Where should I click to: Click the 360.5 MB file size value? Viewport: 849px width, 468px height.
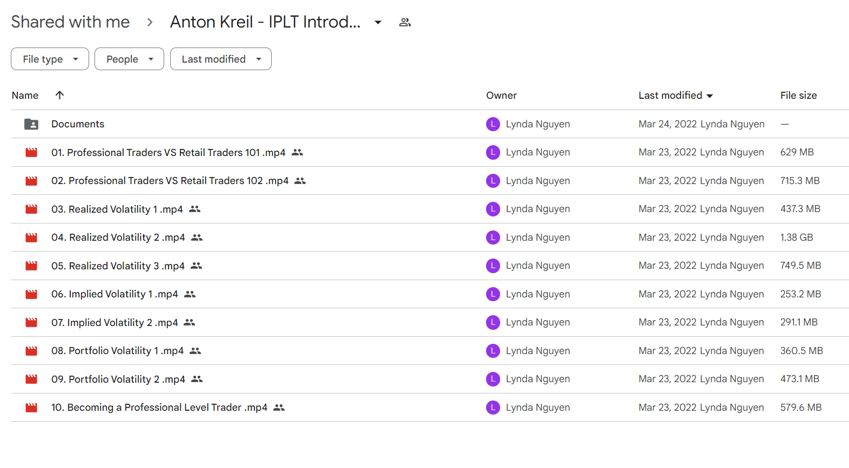(801, 351)
